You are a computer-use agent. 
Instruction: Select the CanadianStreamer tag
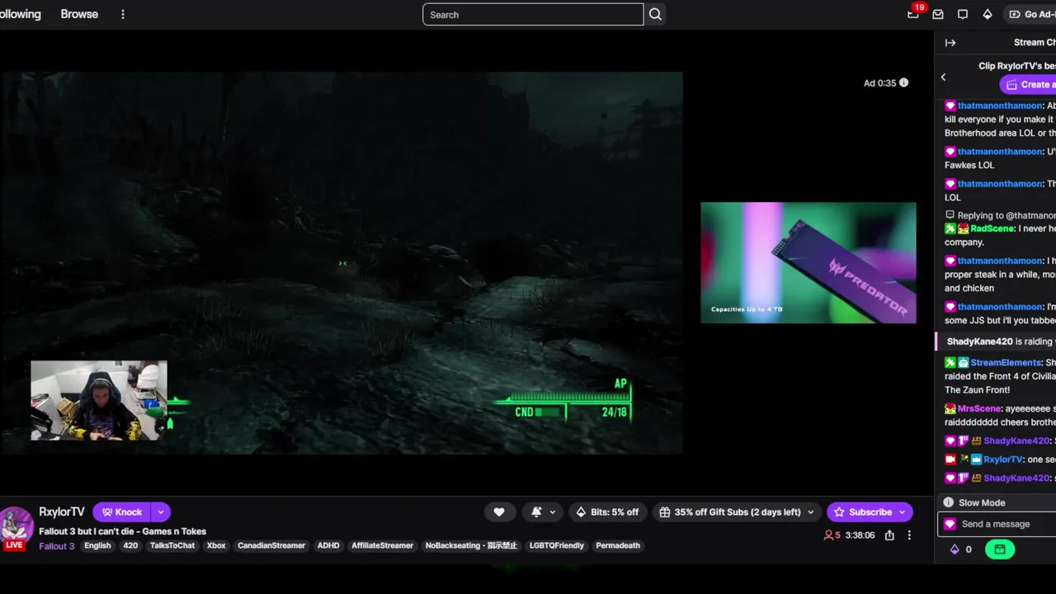(x=271, y=545)
